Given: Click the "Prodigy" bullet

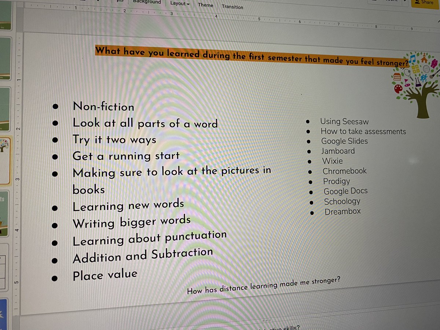Looking at the screenshot, I should 337,181.
